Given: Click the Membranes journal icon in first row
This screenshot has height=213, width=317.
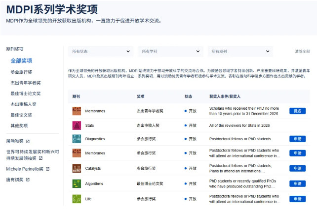Looking at the screenshot, I should point(77,111).
